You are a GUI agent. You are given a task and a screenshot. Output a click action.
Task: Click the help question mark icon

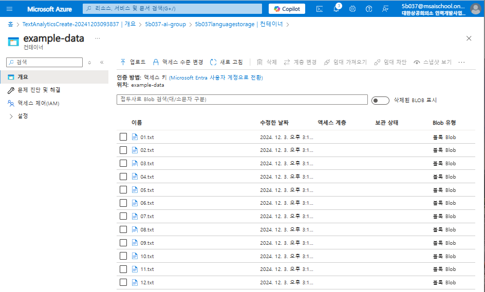(x=369, y=9)
